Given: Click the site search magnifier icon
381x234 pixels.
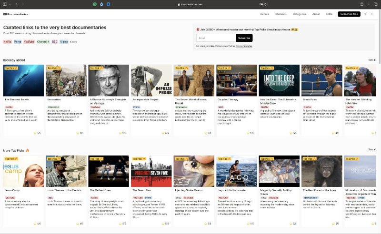Looking at the screenshot, I should (x=372, y=14).
